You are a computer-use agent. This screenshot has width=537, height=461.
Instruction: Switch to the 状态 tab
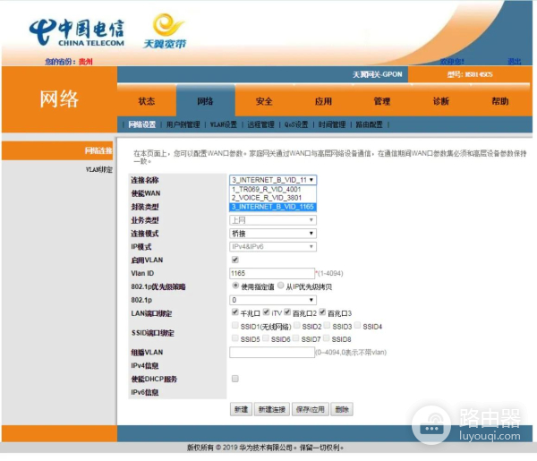pos(147,102)
